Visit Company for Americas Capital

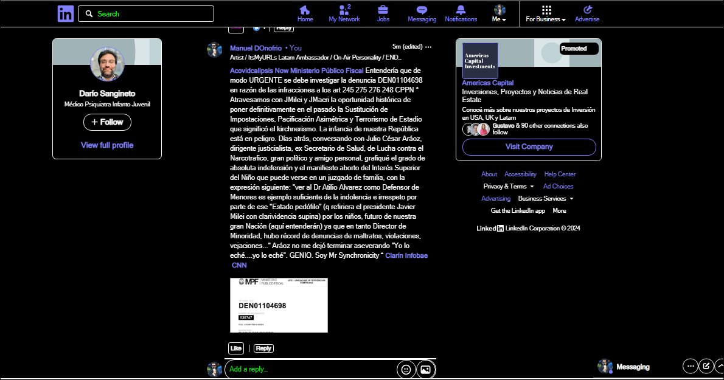pyautogui.click(x=529, y=147)
